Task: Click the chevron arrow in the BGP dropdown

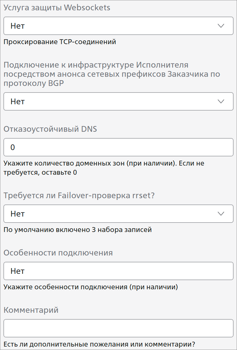Action: [221, 101]
